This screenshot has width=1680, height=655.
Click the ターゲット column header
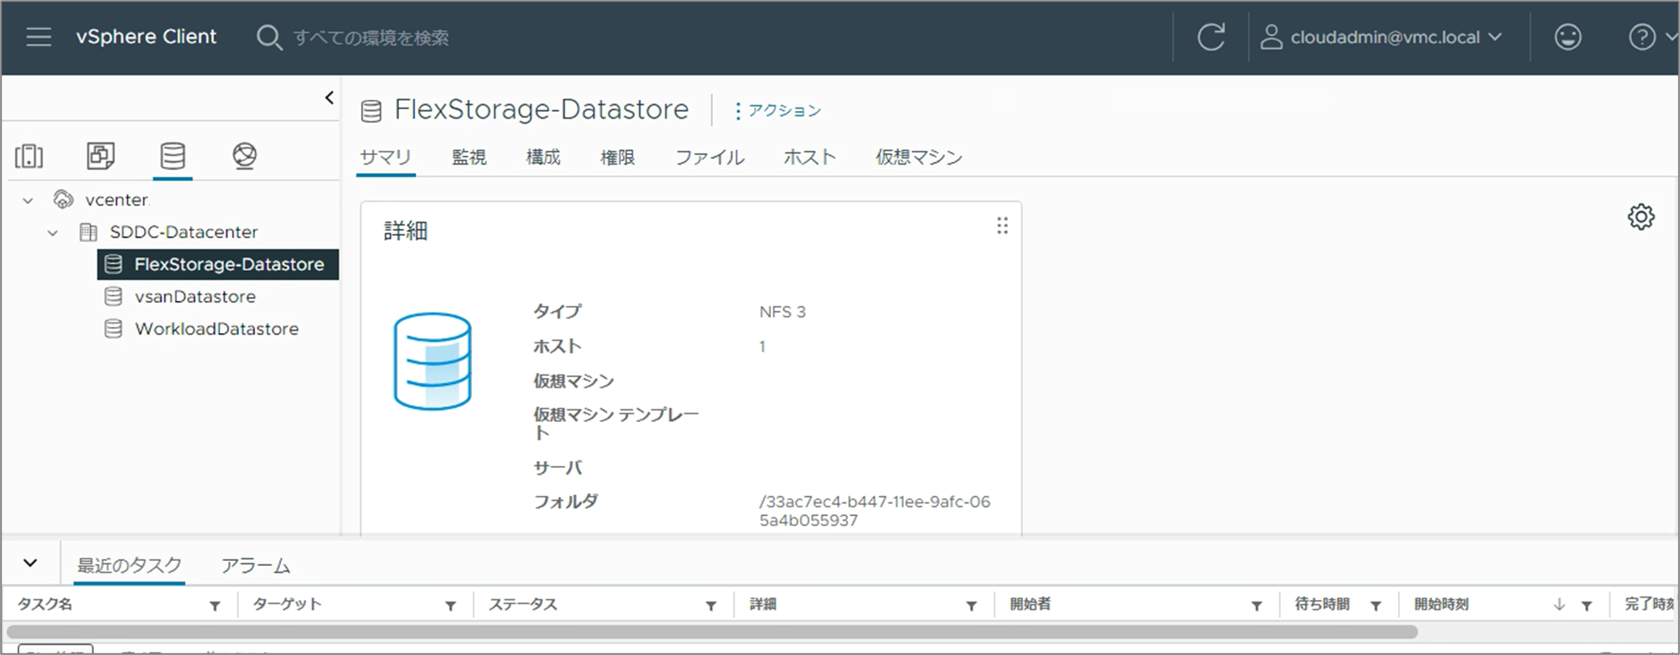(287, 604)
